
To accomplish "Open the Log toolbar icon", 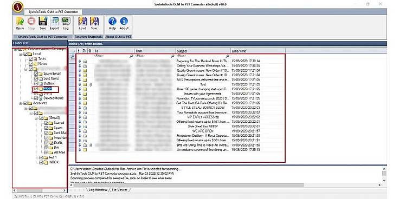I will (x=66, y=21).
